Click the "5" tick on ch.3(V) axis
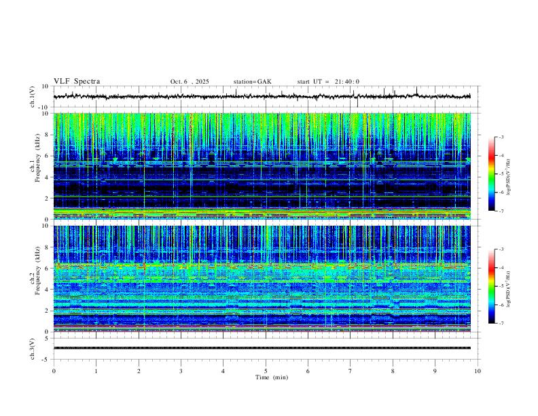 (x=47, y=338)
